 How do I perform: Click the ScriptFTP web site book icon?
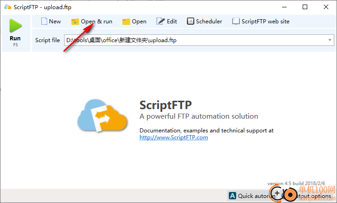coord(235,21)
